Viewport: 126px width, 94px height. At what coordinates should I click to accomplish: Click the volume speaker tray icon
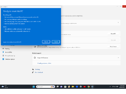(115, 87)
